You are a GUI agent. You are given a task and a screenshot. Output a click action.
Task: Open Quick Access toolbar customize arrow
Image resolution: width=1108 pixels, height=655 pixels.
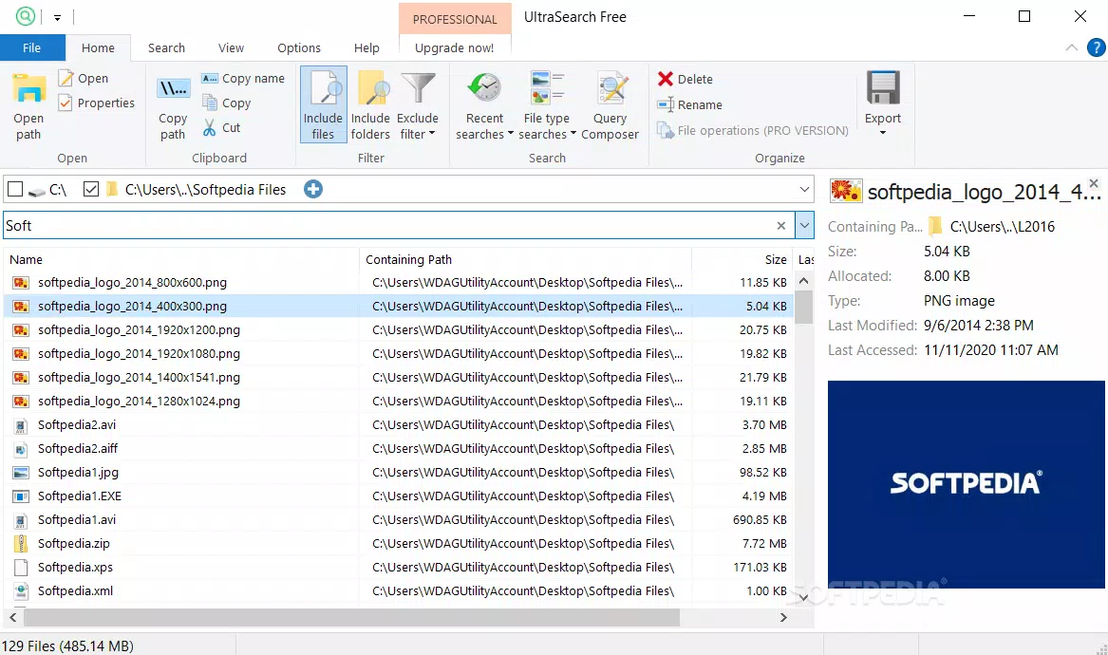[x=57, y=18]
